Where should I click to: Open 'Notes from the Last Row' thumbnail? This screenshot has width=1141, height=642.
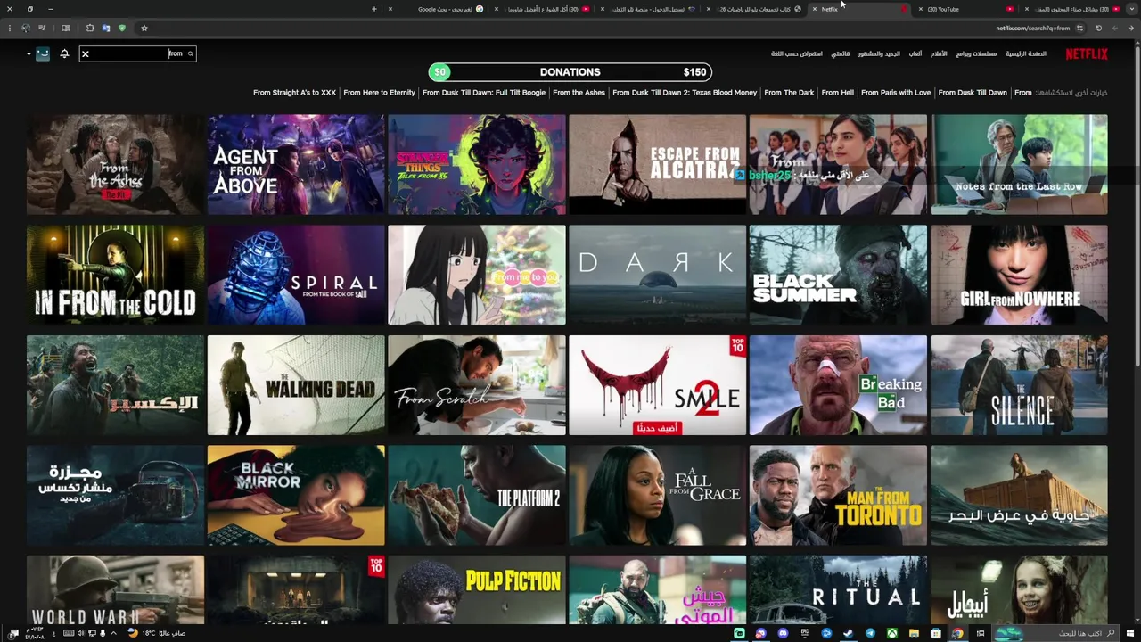point(1019,164)
